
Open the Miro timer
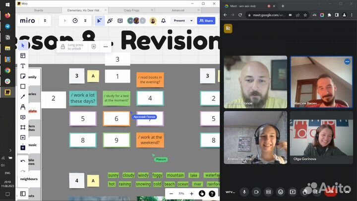(x=75, y=21)
